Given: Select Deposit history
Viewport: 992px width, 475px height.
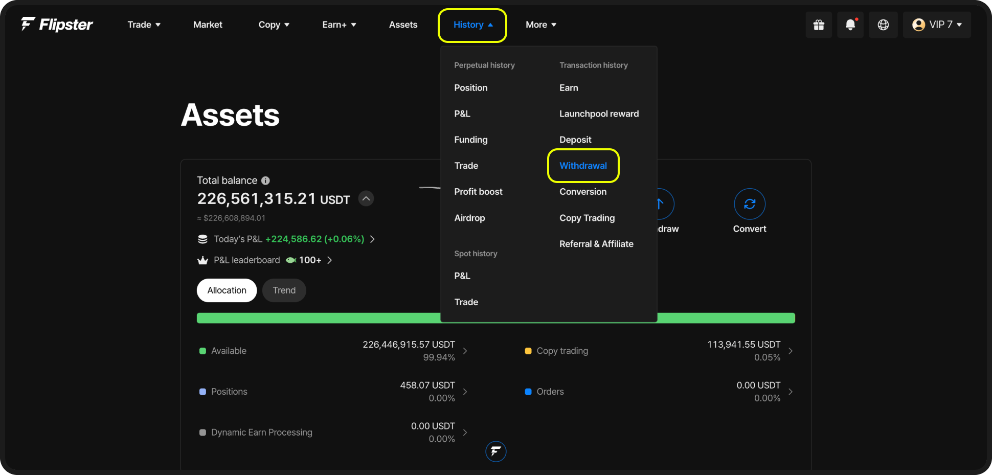Looking at the screenshot, I should point(575,140).
